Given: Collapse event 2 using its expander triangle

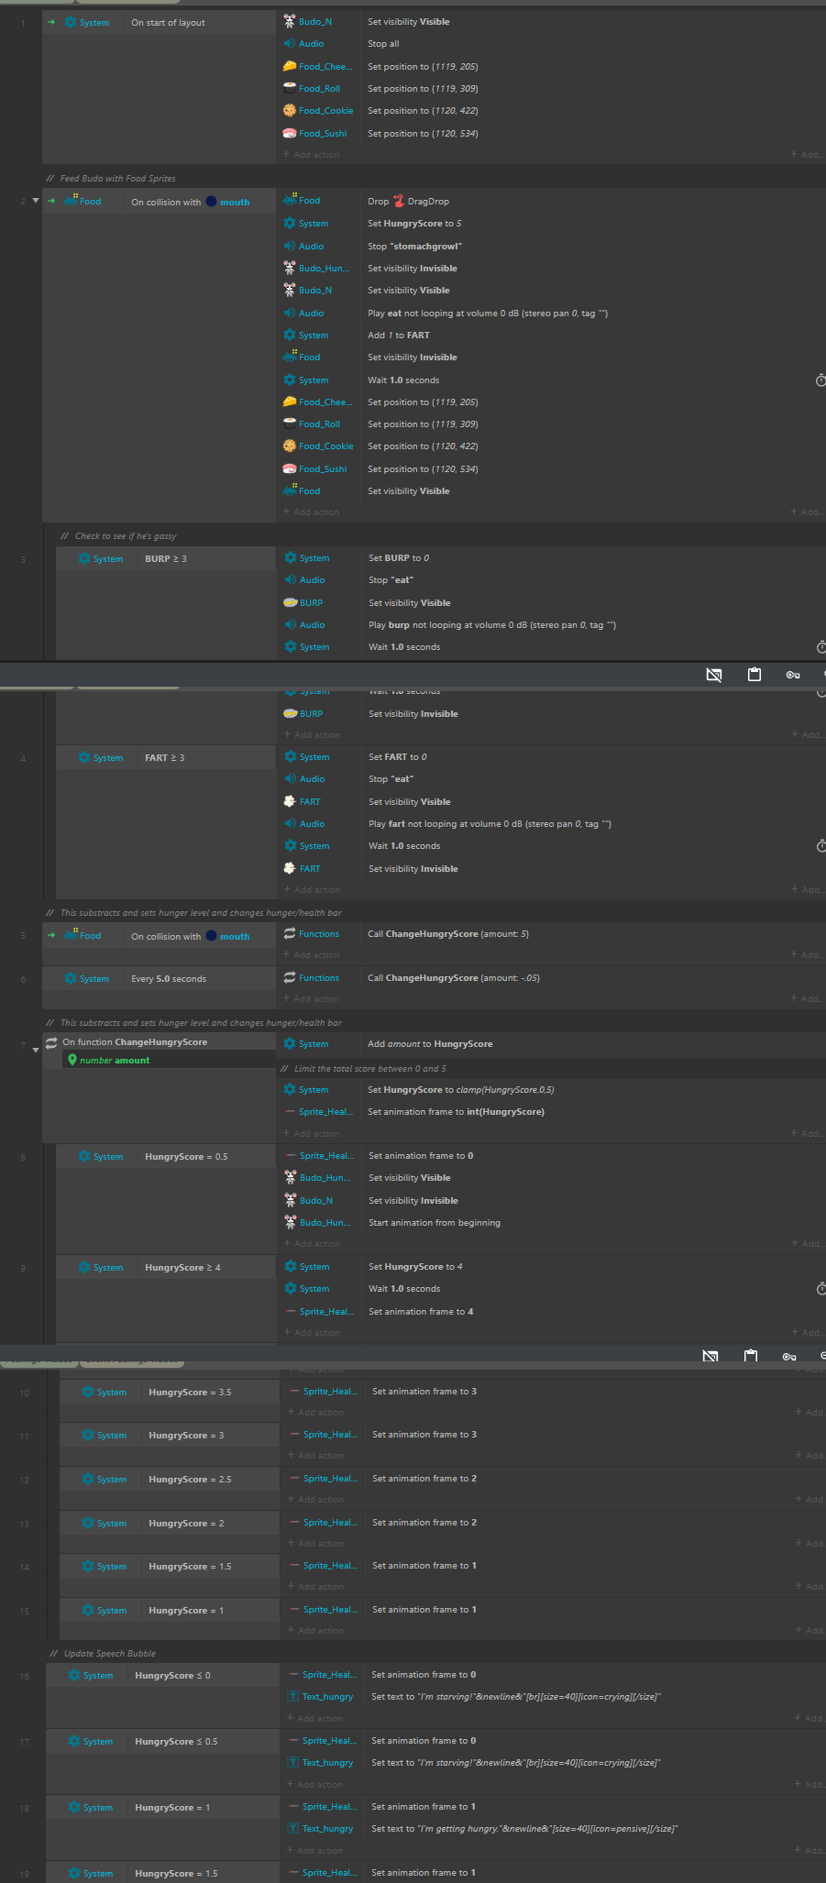Looking at the screenshot, I should click(x=36, y=200).
